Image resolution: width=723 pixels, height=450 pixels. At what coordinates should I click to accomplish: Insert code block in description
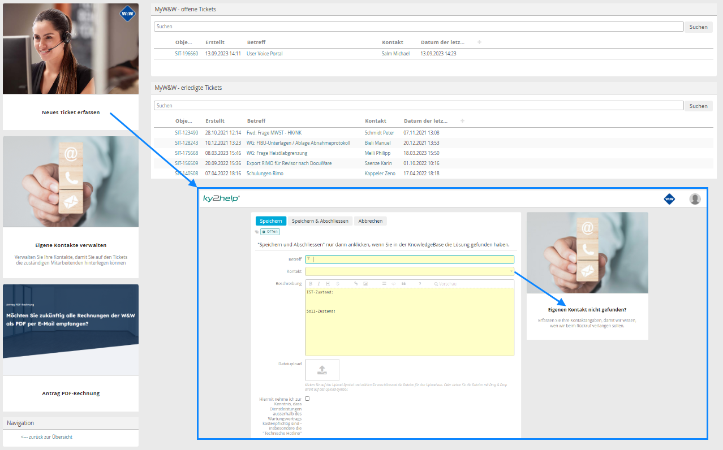(394, 284)
